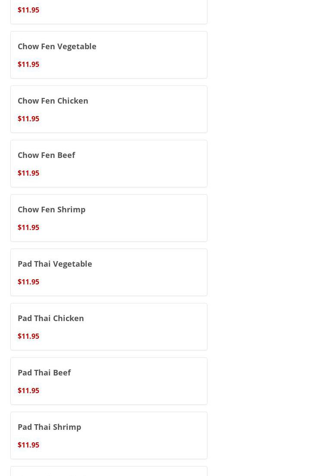Select the Chow Fen Chicken title
Screen dimensions: 332x476
[53, 101]
